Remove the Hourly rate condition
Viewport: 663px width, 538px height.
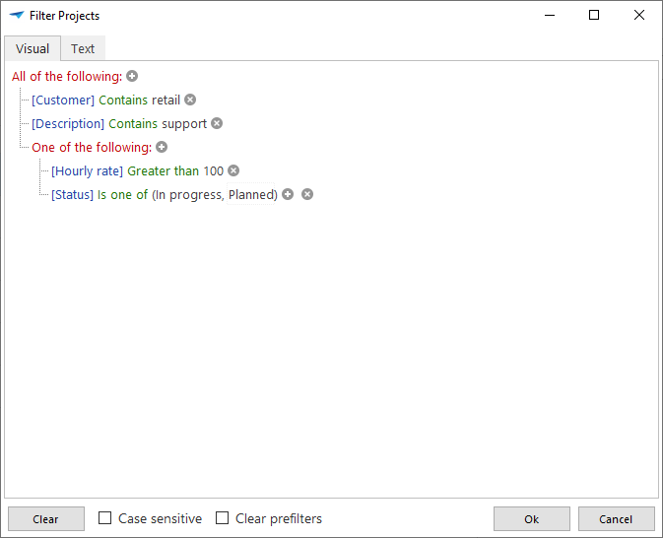pos(233,170)
